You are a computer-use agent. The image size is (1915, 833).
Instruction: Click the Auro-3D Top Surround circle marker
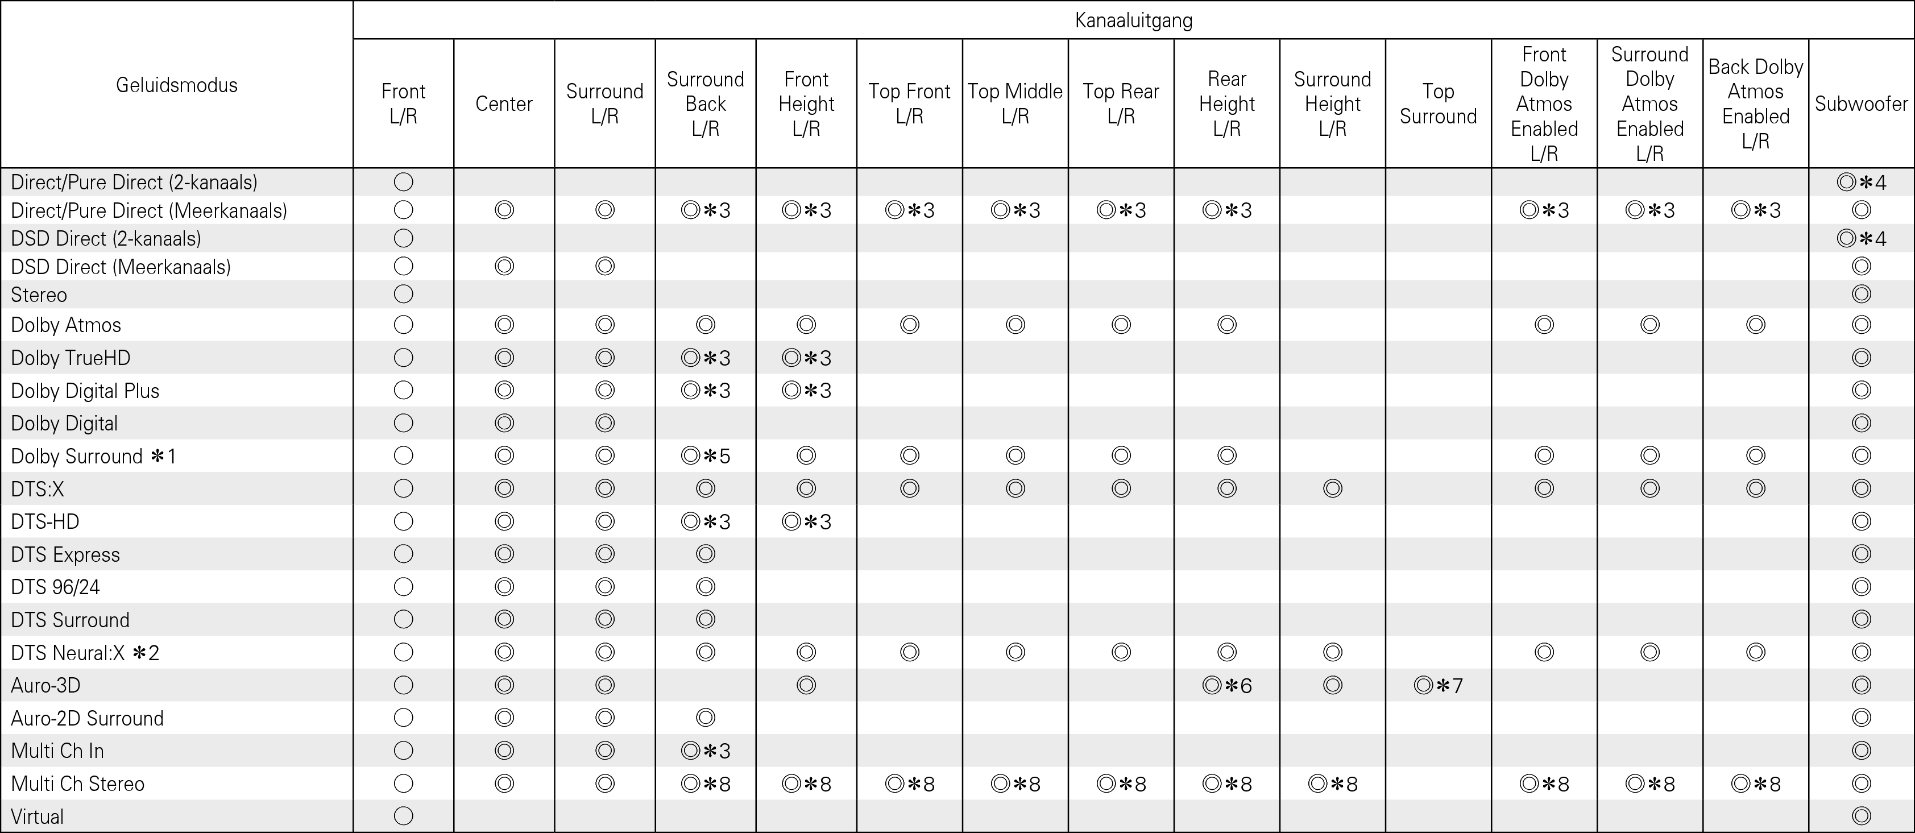coord(1424,685)
